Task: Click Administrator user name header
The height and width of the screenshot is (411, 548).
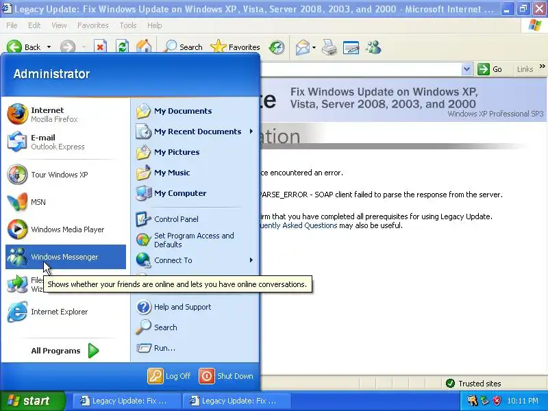Action: coord(52,74)
